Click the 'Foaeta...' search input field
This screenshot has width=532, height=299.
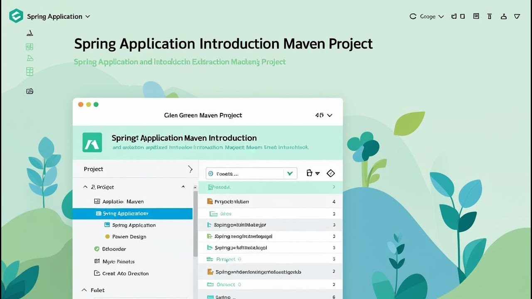point(245,174)
